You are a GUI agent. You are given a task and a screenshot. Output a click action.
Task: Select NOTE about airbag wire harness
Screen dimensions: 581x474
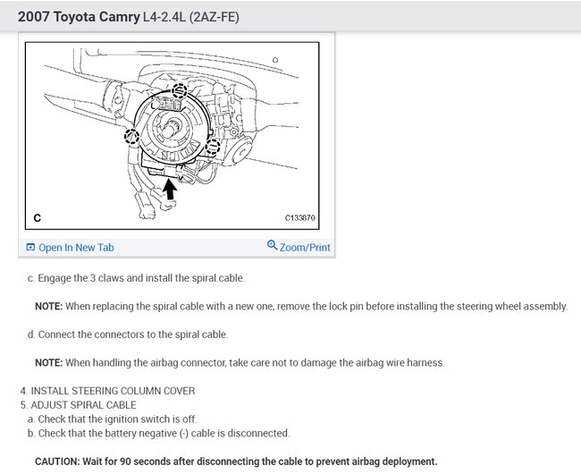click(x=240, y=362)
